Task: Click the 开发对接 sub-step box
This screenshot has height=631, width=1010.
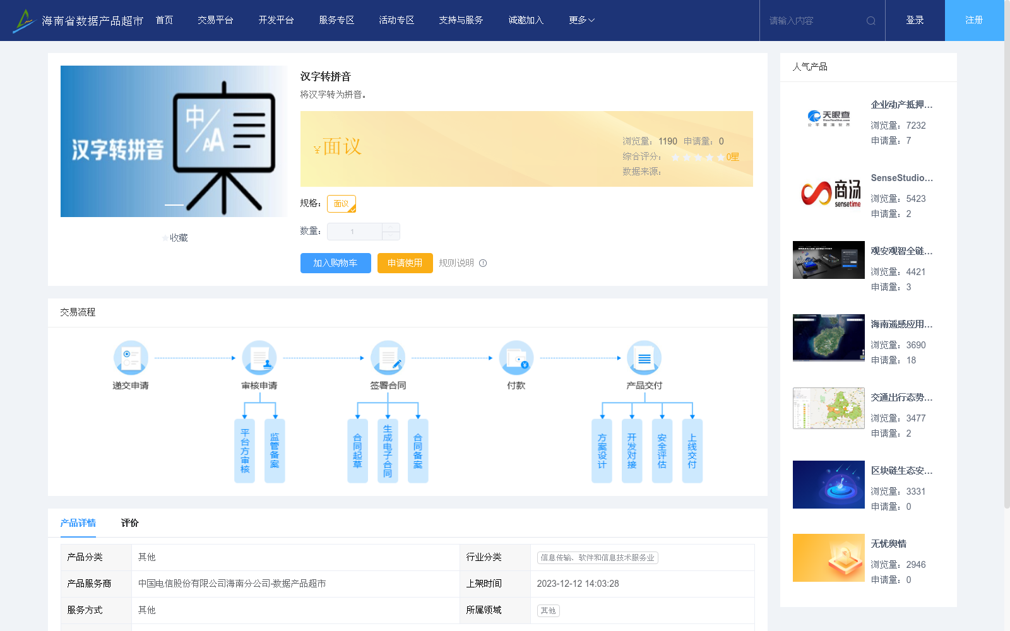Action: tap(632, 451)
